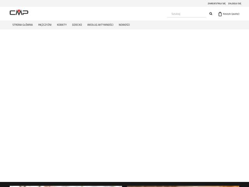Open the Mężczyźni menu

point(45,25)
